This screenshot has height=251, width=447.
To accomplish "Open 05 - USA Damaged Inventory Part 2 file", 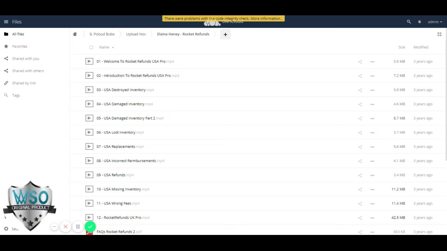I will click(130, 118).
